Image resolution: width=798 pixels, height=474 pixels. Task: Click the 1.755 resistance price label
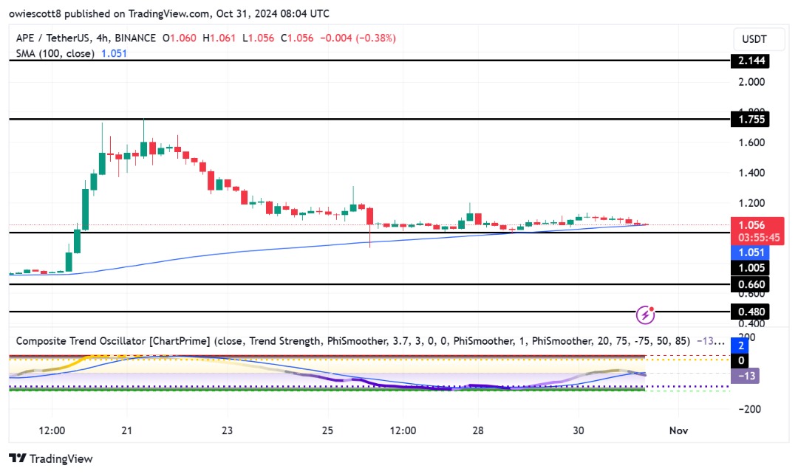pyautogui.click(x=750, y=120)
